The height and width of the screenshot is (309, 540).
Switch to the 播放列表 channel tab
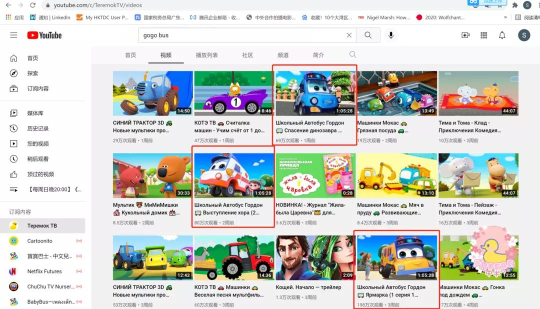tap(206, 55)
